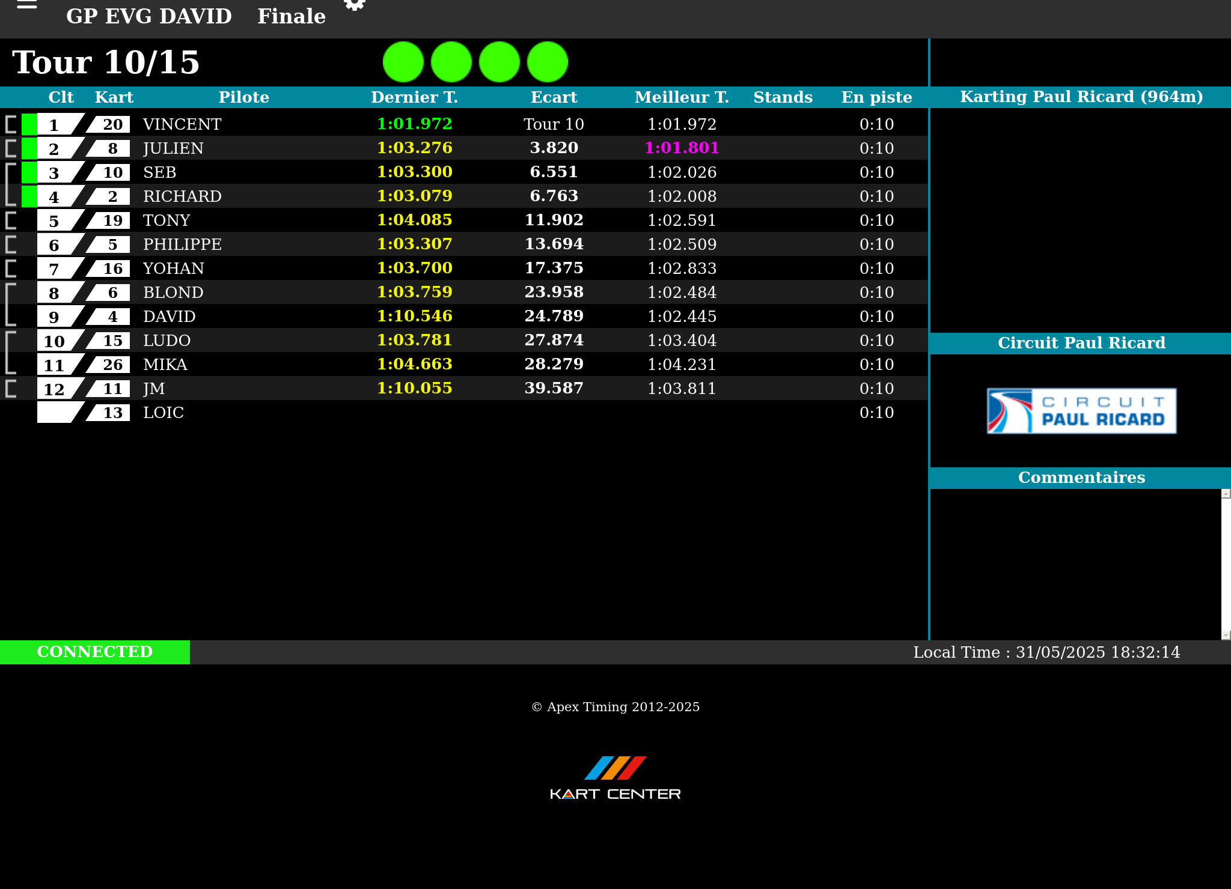The height and width of the screenshot is (889, 1231).
Task: Sort by Dernier T. column header
Action: pos(414,97)
